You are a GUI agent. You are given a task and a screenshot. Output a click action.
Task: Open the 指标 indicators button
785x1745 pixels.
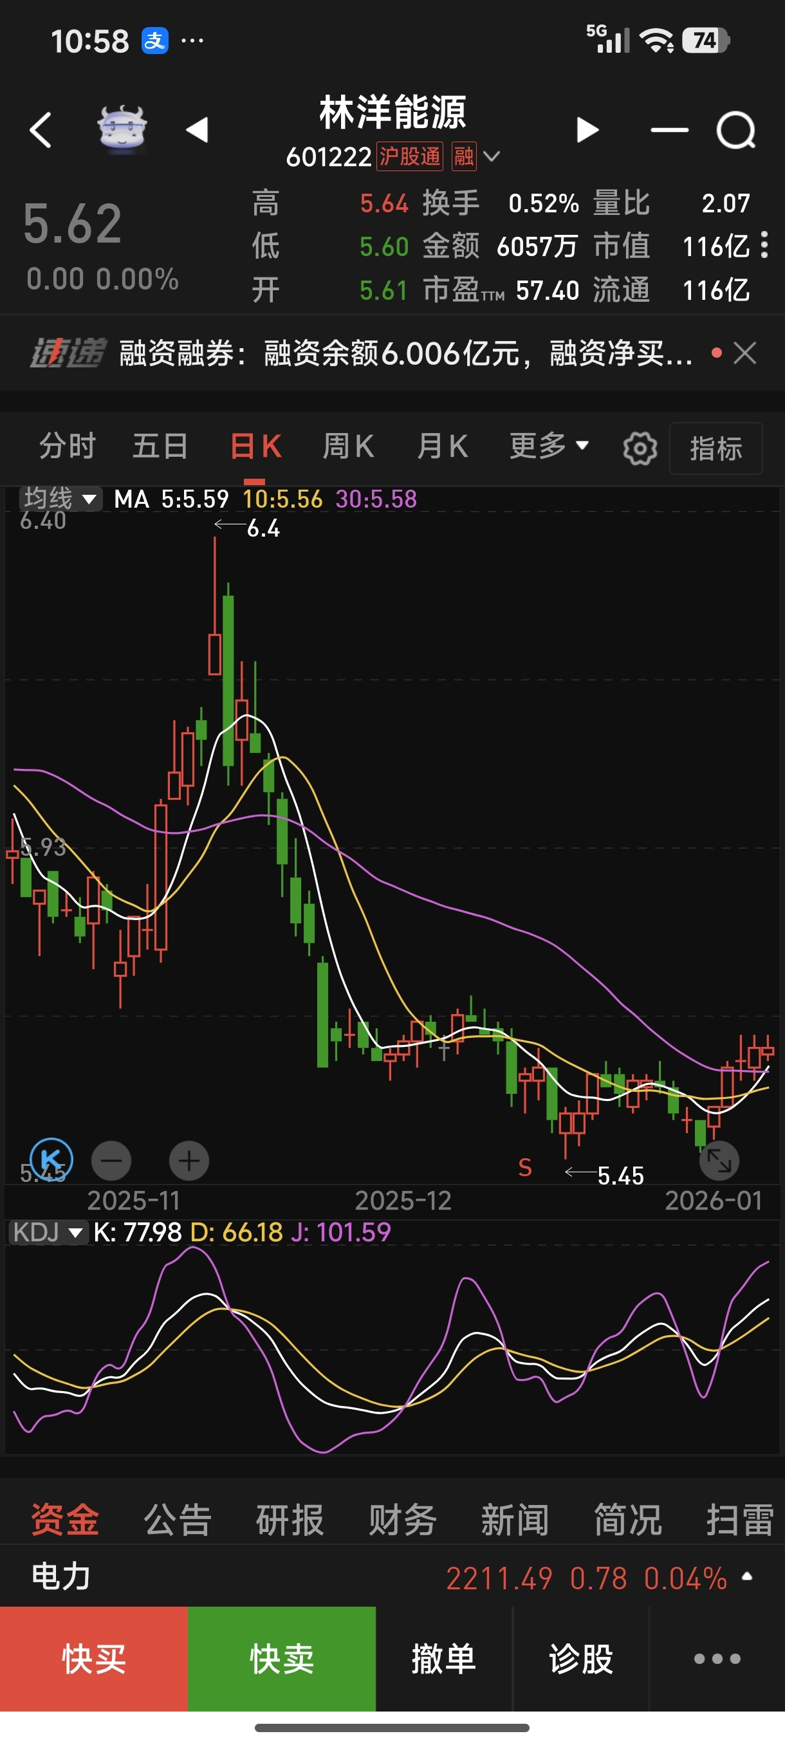(716, 448)
